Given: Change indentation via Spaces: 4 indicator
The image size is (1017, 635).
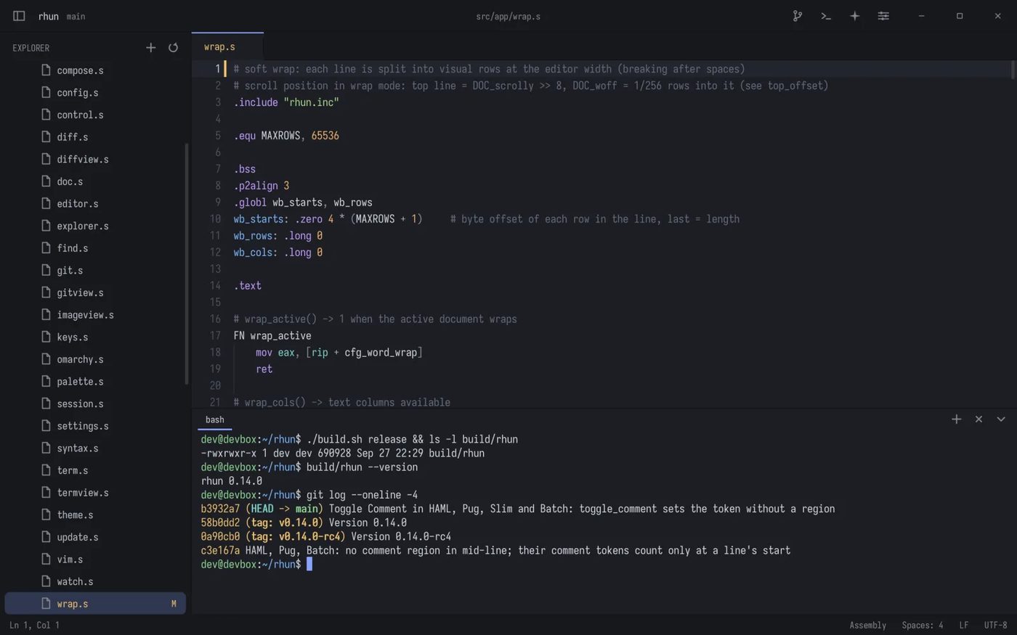Looking at the screenshot, I should point(923,625).
